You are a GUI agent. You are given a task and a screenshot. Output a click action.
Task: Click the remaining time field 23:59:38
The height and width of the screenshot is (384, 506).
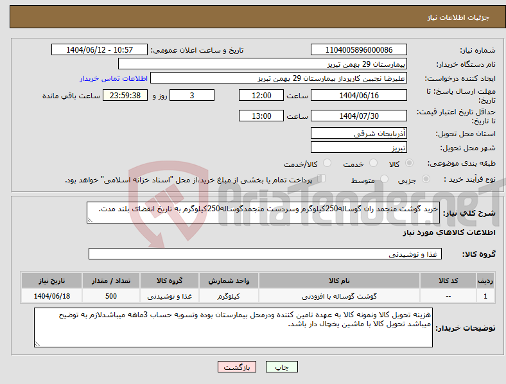coord(125,95)
